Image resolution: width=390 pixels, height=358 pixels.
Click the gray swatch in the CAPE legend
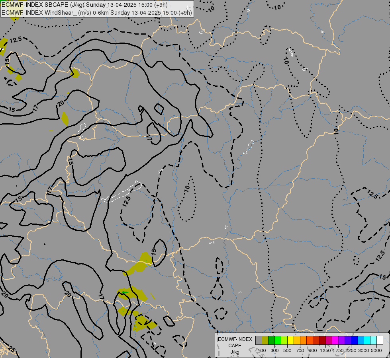point(259,340)
